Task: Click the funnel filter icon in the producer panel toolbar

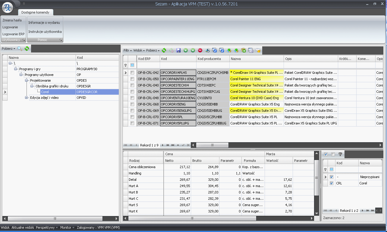Action: pos(340,154)
